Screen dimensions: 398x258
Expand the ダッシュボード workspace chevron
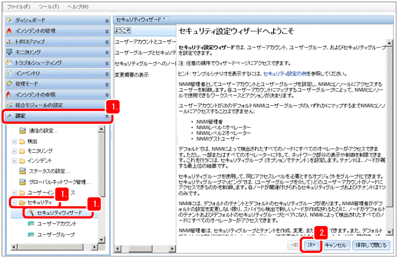(107, 20)
